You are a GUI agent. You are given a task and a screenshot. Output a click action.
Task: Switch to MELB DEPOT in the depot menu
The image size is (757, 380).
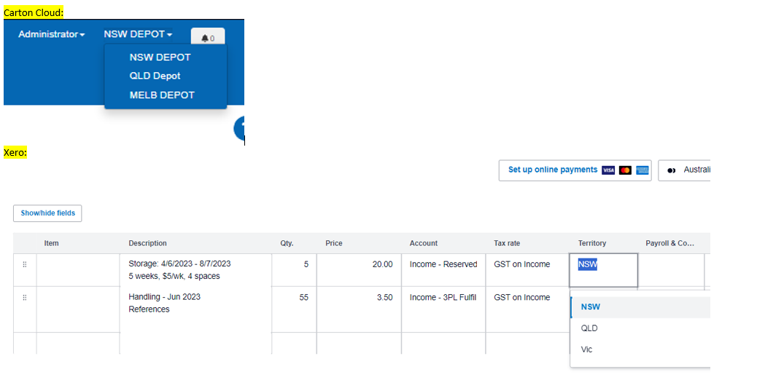click(162, 95)
